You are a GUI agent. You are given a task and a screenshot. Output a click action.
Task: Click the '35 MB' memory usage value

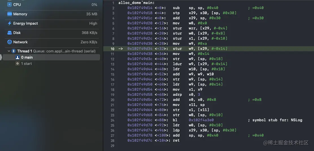coord(92,14)
